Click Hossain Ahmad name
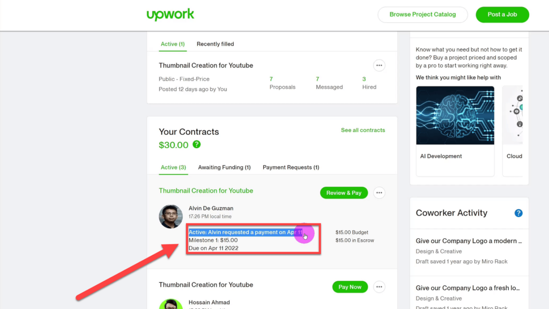549x309 pixels. [x=209, y=303]
